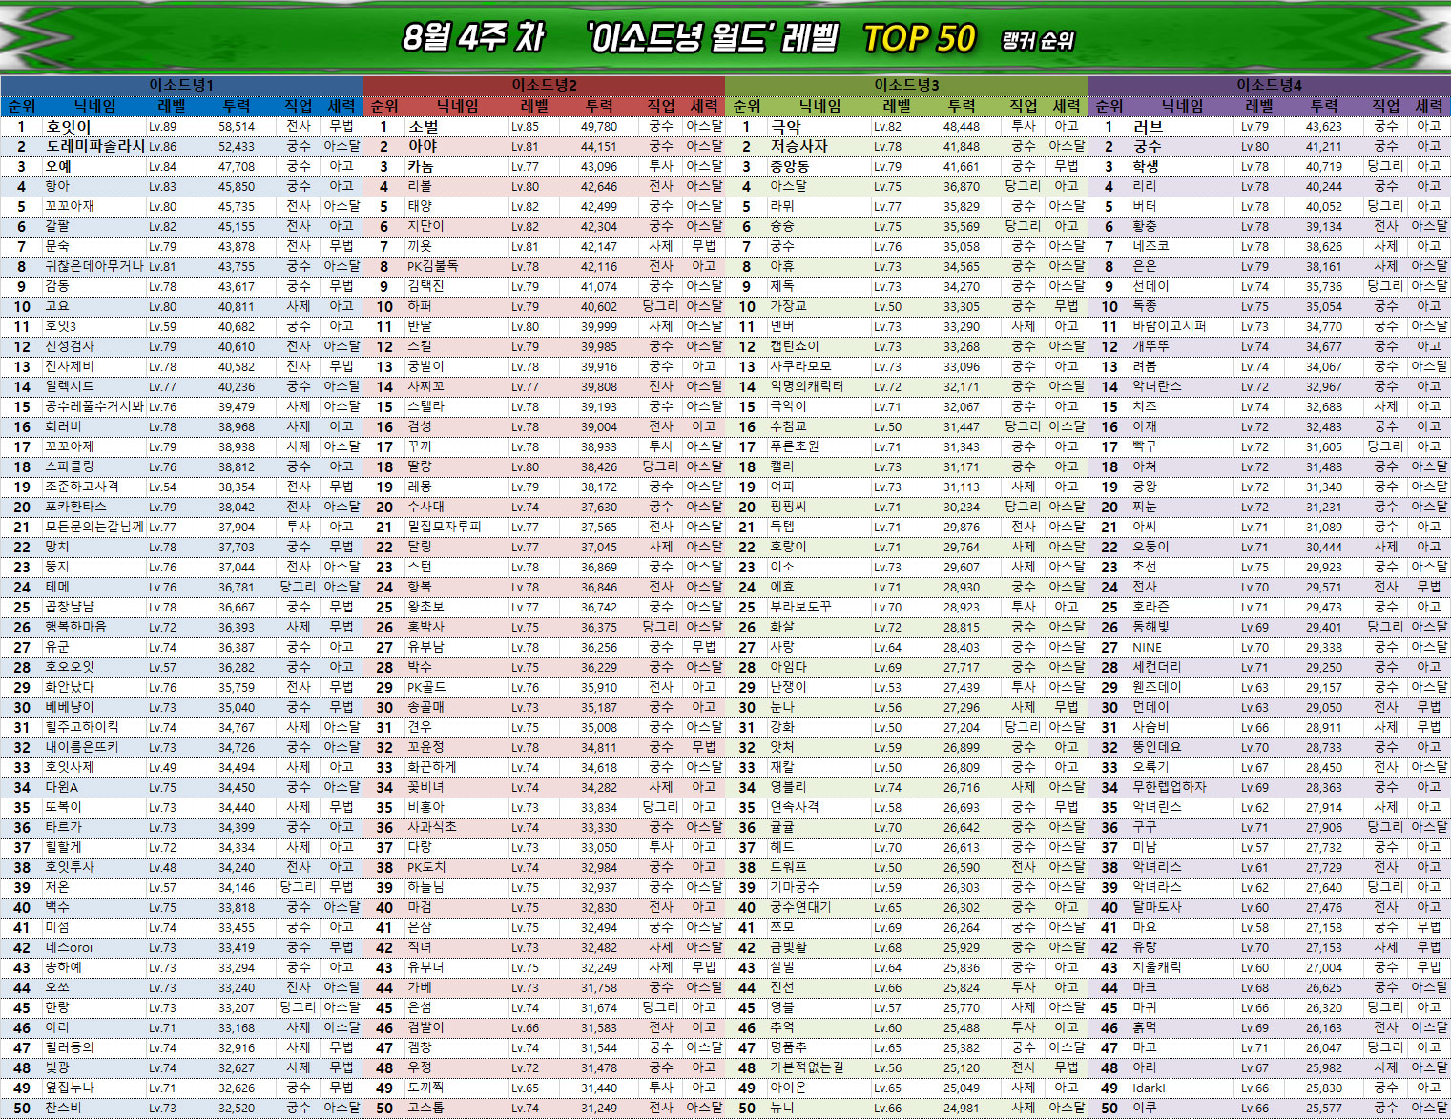The width and height of the screenshot is (1451, 1119).
Task: Click the 49,780 power value cell
Action: coord(598,126)
